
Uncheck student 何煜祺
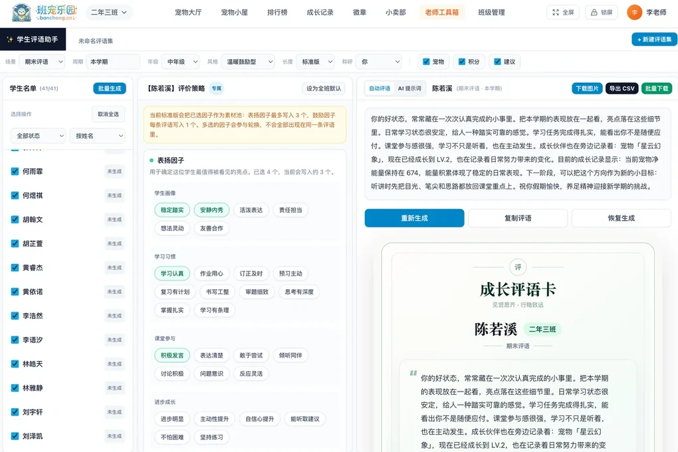[x=15, y=195]
